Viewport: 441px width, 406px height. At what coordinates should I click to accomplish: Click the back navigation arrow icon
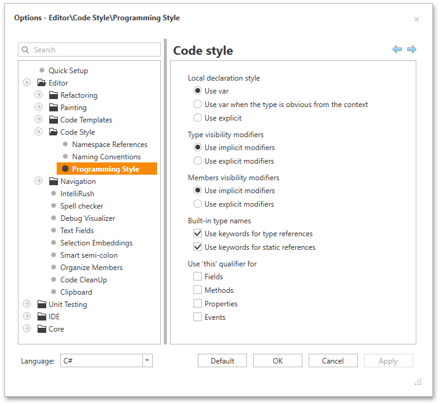click(x=397, y=49)
